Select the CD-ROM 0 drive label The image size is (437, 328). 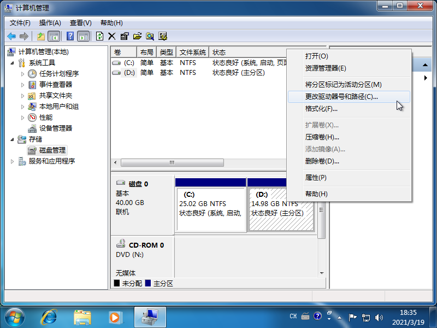click(x=146, y=245)
